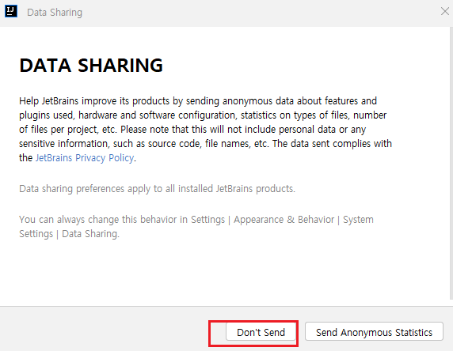Click the vertical scrollbar at right edge
The height and width of the screenshot is (351, 453).
tap(451, 164)
